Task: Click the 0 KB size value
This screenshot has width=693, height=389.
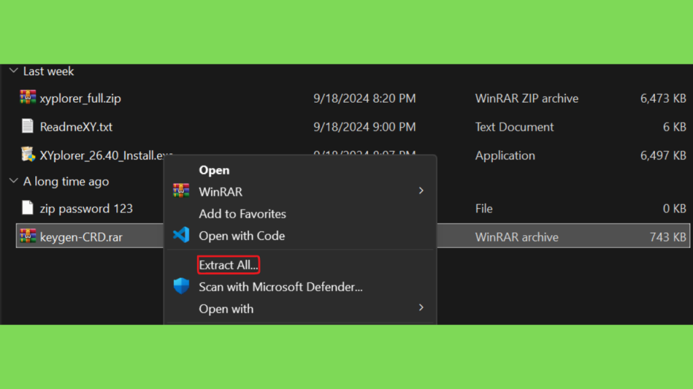Action: [x=675, y=208]
